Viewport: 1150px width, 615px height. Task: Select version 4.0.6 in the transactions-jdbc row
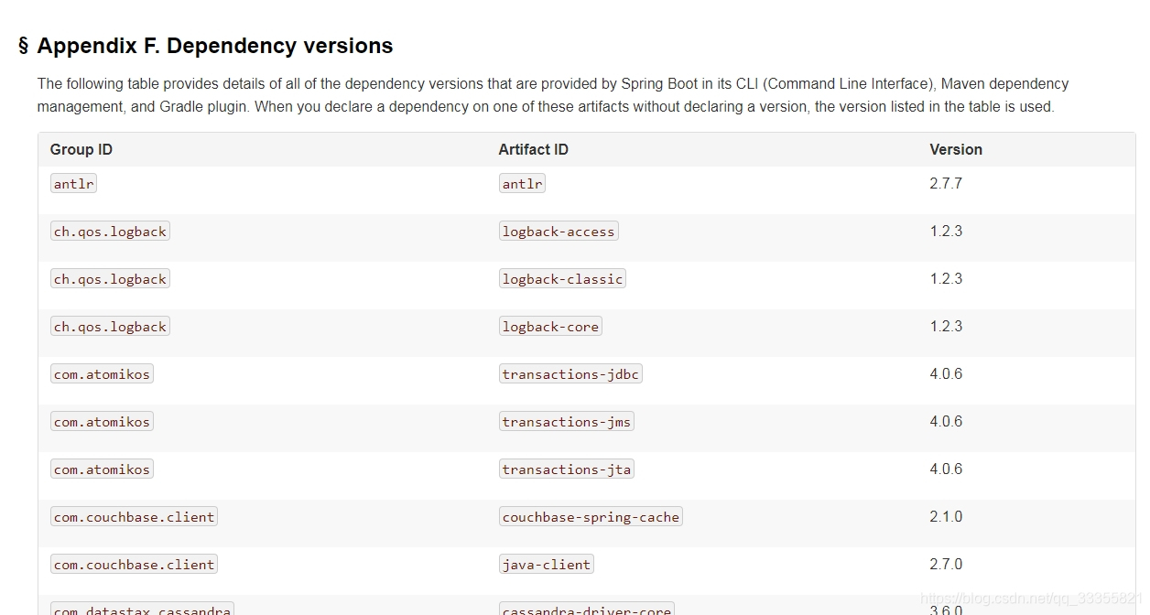(946, 373)
